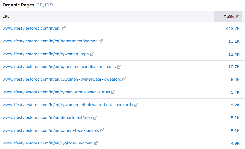Viewport: 245px width, 149px height.
Task: Open www.lifestylestores.com/in/en/ homepage link
Action: (x=32, y=29)
